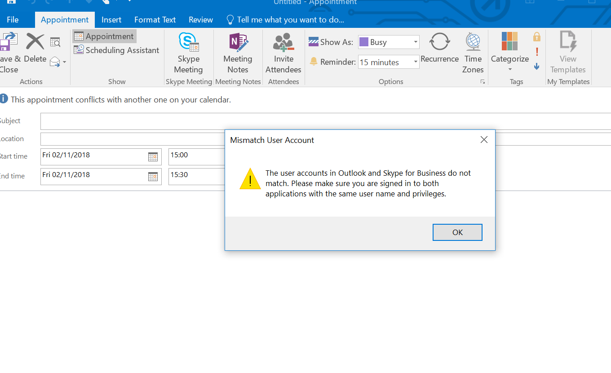Click the info icon in conflict message
Image resolution: width=611 pixels, height=373 pixels.
point(4,99)
